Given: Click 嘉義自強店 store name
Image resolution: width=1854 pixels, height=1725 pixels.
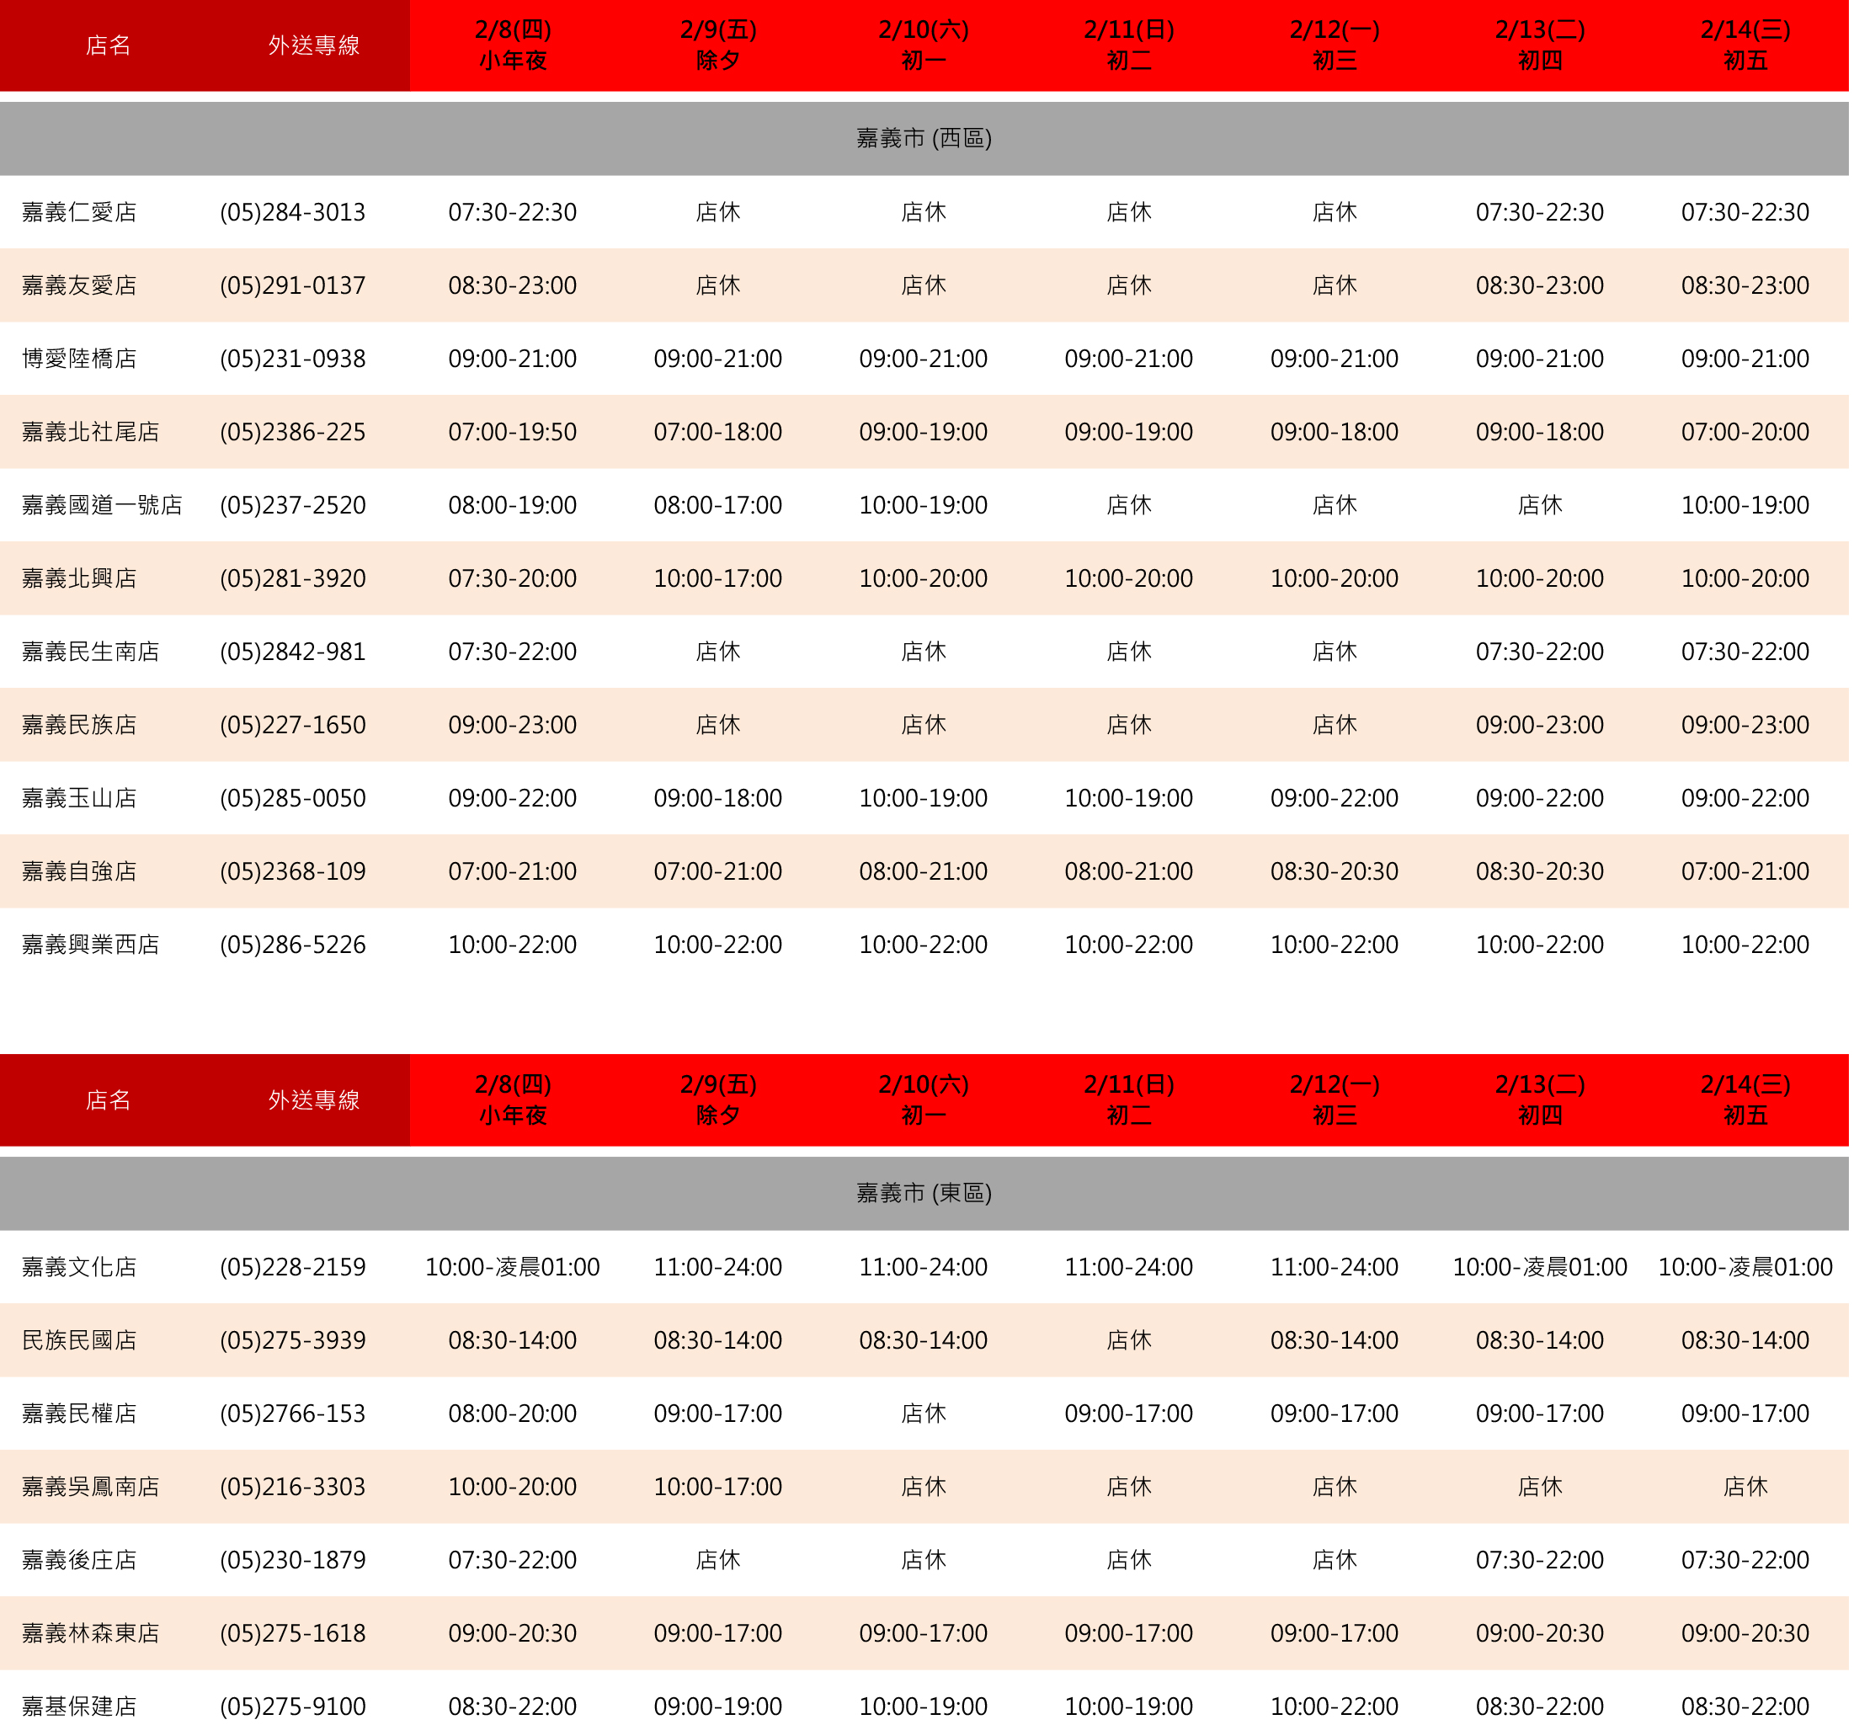Looking at the screenshot, I should click(x=79, y=870).
